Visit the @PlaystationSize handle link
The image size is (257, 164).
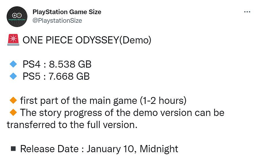pos(57,20)
